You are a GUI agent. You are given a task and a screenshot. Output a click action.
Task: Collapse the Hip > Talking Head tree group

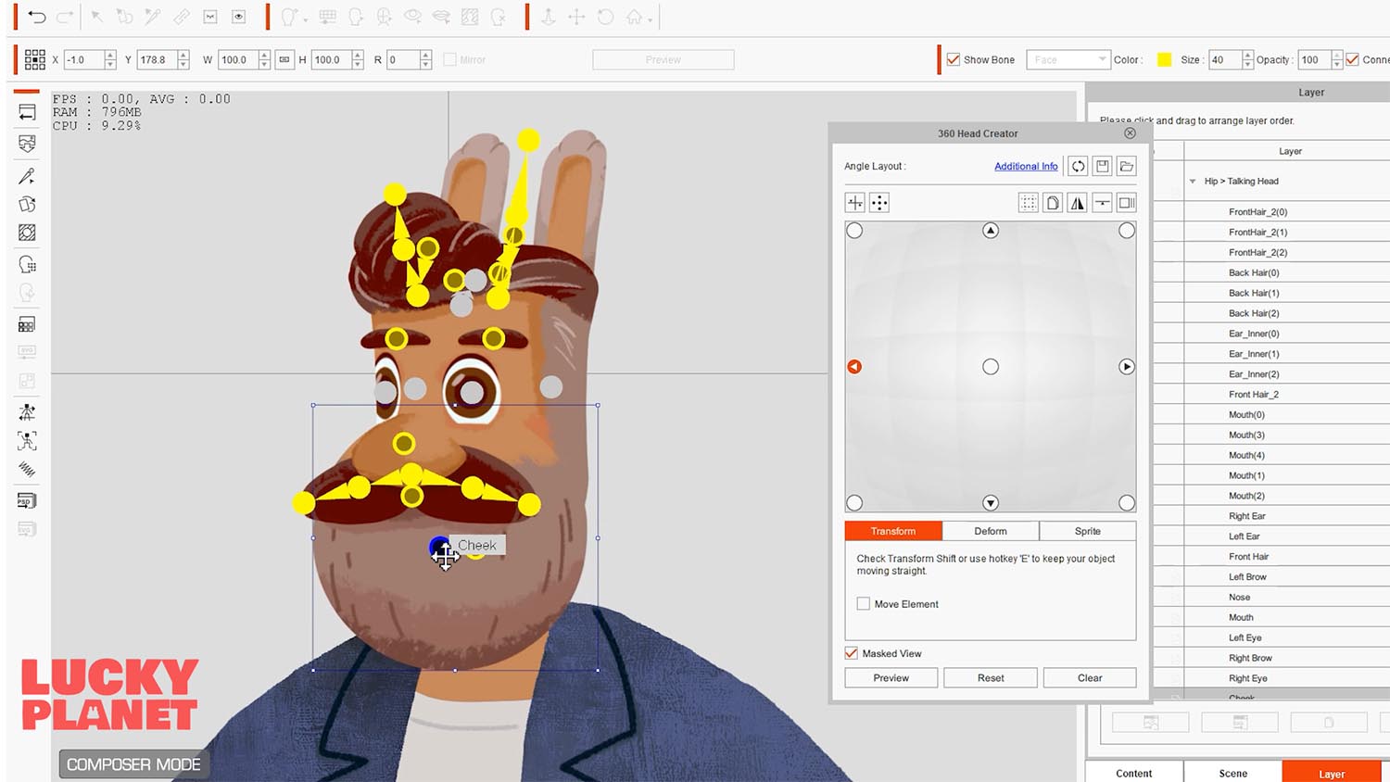[x=1193, y=182]
